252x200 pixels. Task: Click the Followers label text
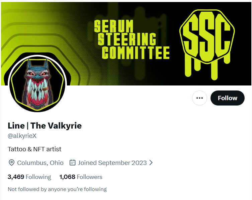coord(89,177)
